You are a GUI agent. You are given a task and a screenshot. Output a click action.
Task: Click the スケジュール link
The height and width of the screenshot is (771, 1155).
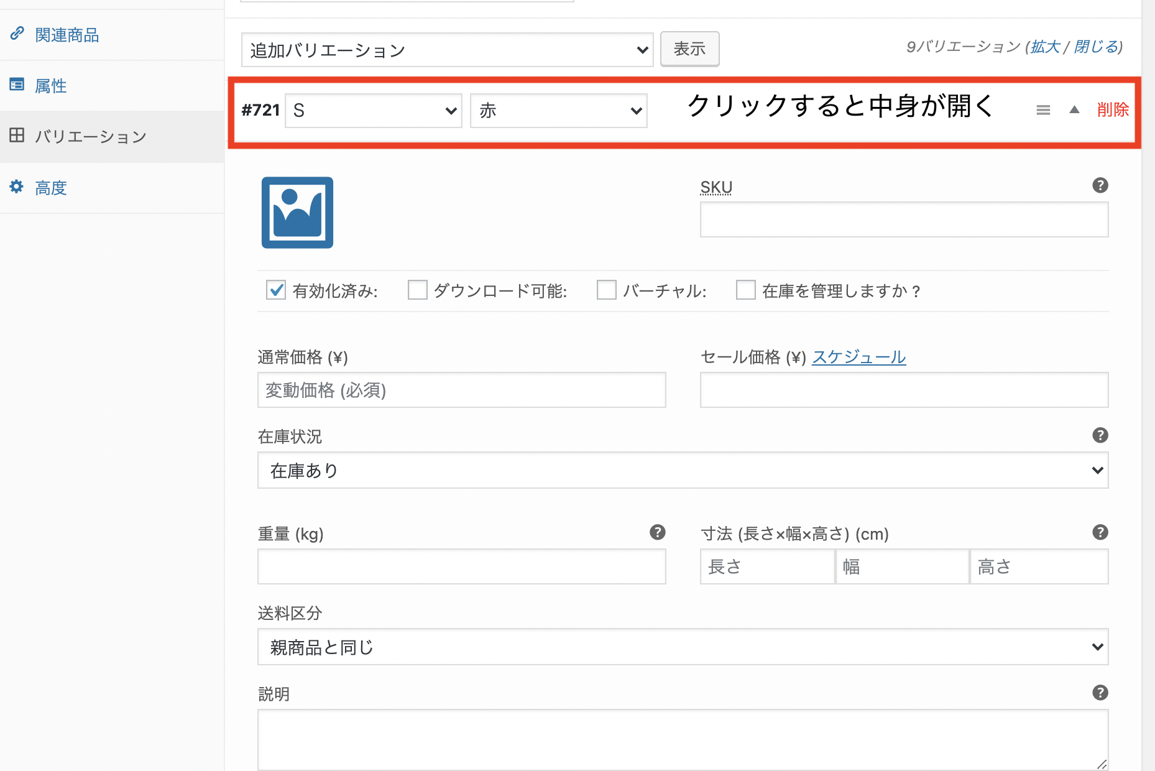click(858, 357)
